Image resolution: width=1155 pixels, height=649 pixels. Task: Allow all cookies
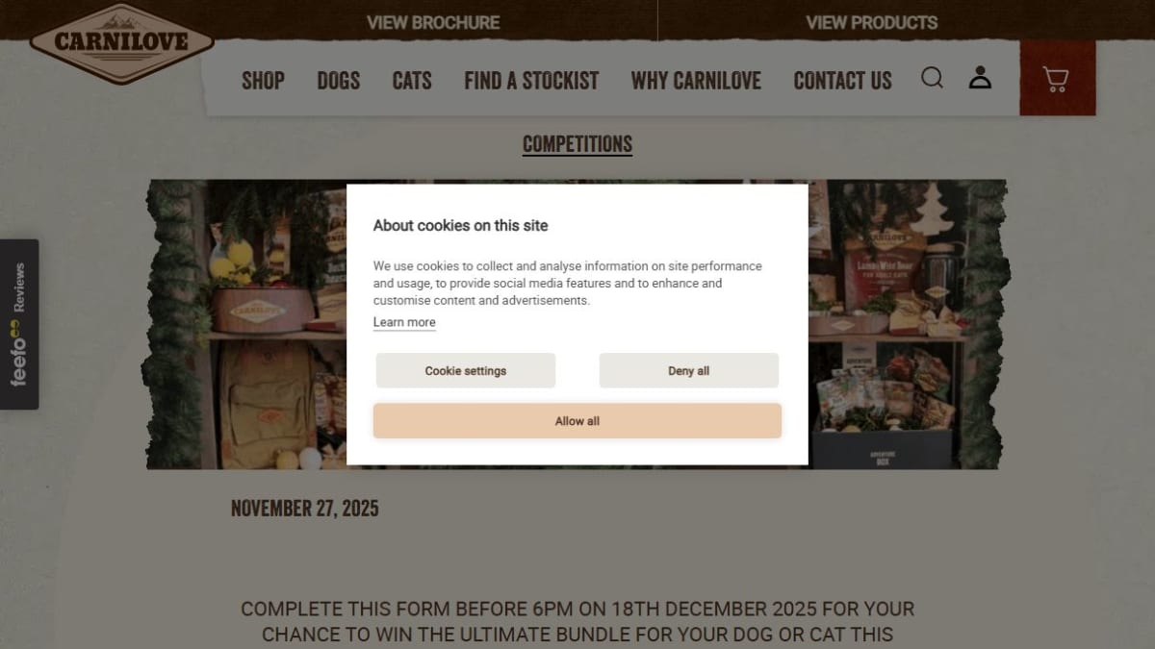577,421
